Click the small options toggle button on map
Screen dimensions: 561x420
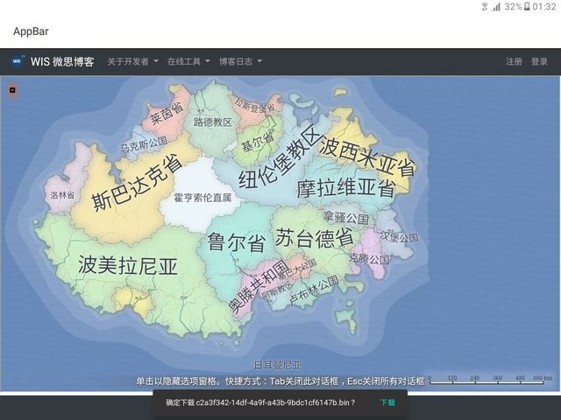[12, 89]
